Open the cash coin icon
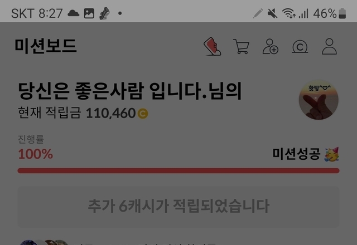This screenshot has width=357, height=245. tap(300, 47)
